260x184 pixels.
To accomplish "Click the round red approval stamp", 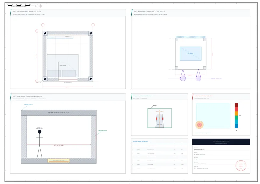I will click(x=241, y=165).
